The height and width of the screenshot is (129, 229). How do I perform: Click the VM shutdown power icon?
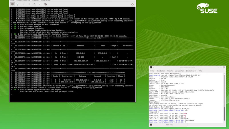35,4
